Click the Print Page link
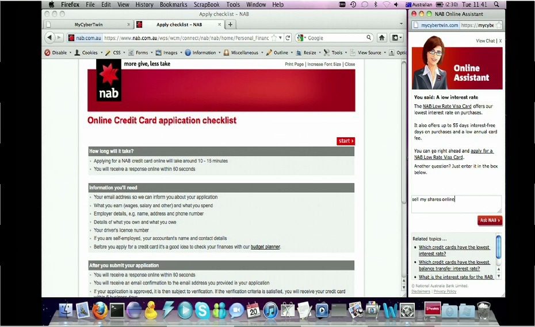The image size is (535, 327). (294, 64)
